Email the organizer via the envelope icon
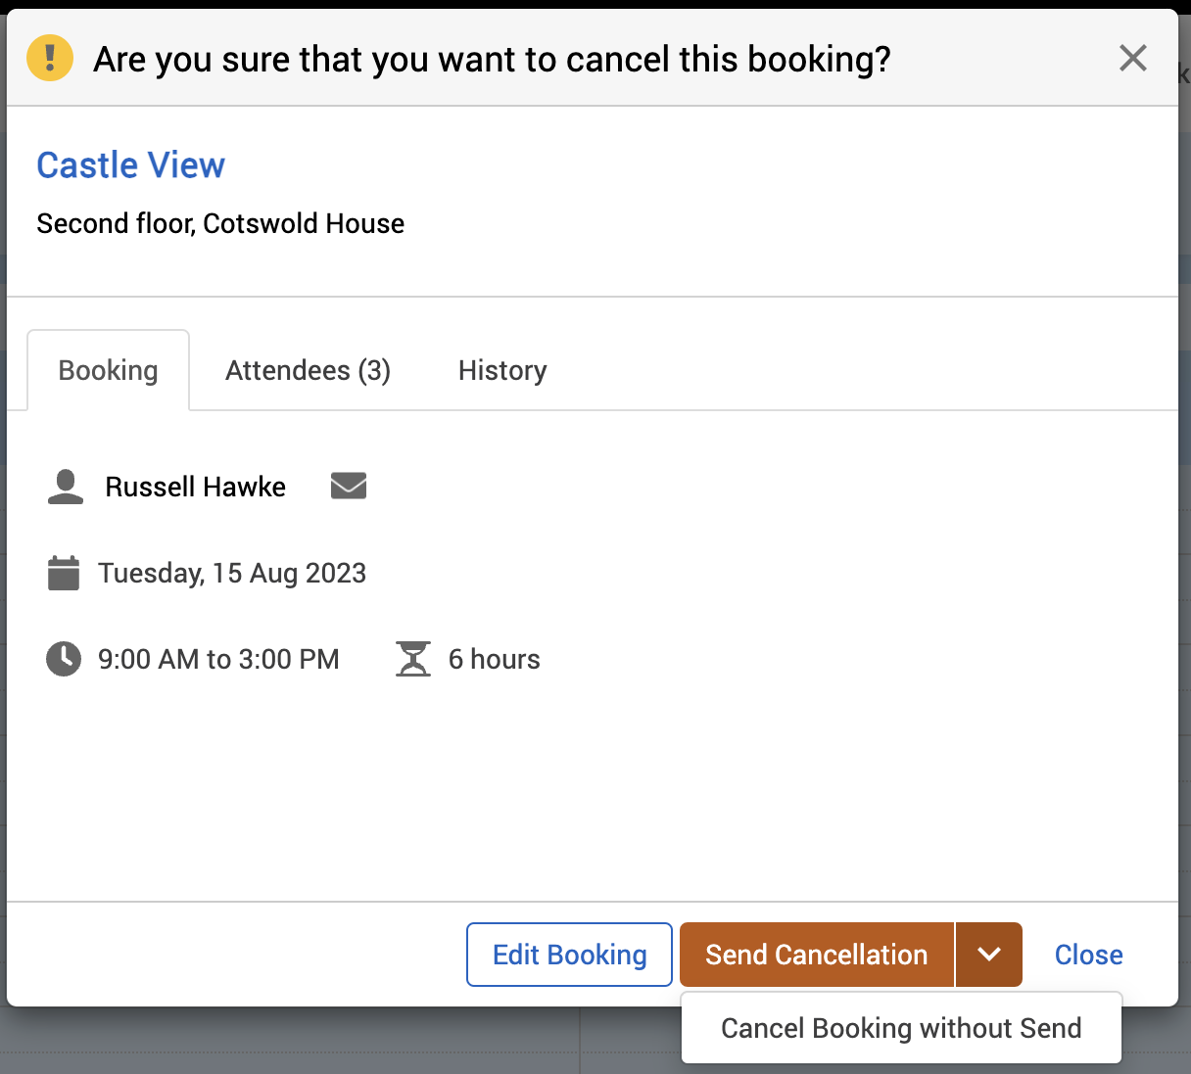The image size is (1191, 1074). pos(349,486)
